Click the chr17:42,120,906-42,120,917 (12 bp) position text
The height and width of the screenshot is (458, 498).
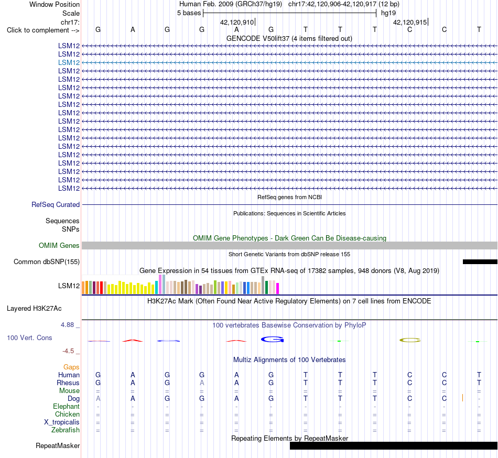click(344, 4)
